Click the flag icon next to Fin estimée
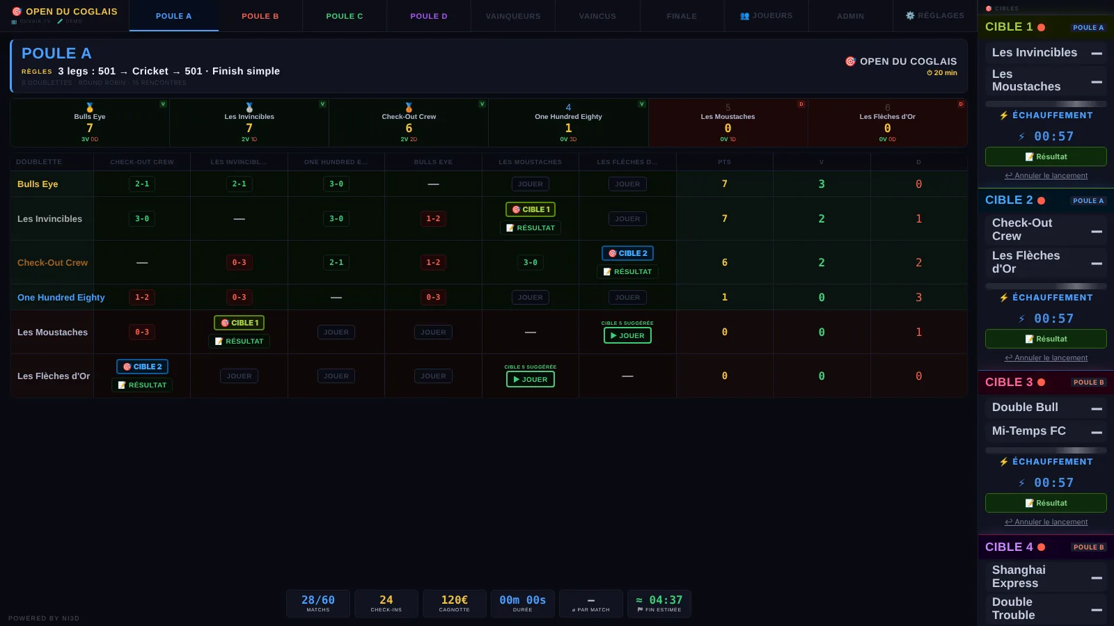The image size is (1114, 626). click(640, 610)
